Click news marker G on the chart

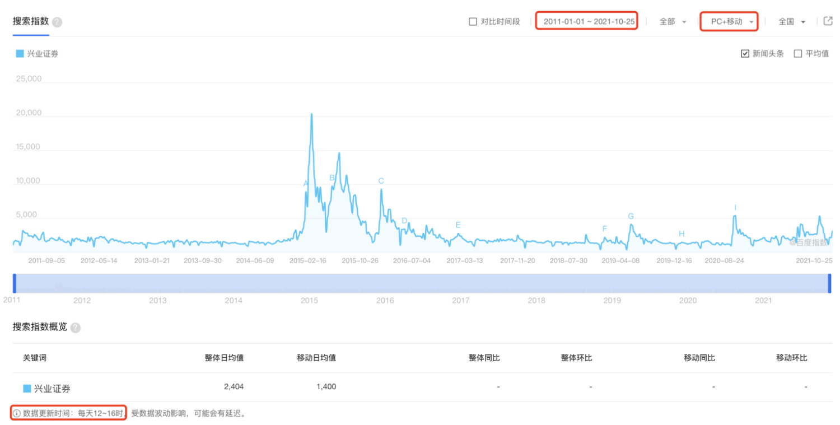click(631, 216)
